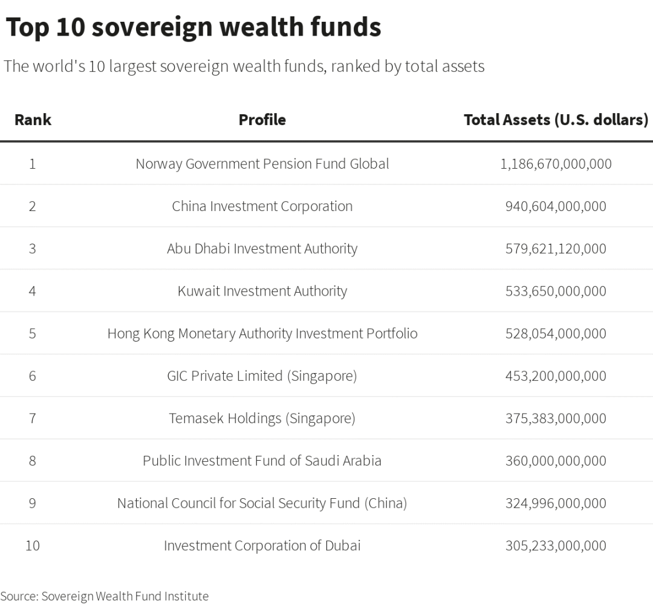Click Public Investment Fund of Saudi Arabia
653x607 pixels.
[x=262, y=460]
